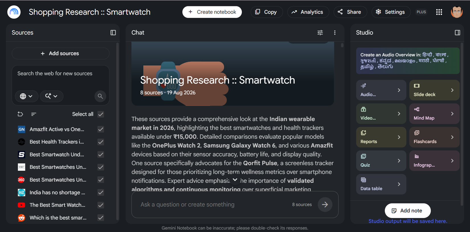
Task: Collapse the Studio panel
Action: (x=457, y=32)
